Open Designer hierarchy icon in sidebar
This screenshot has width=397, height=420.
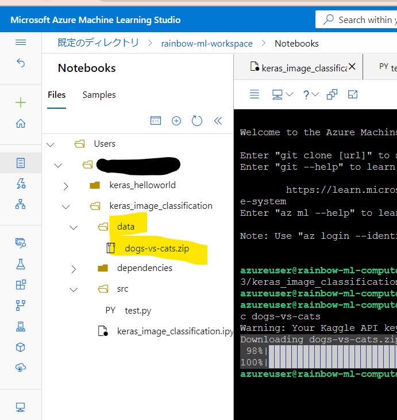click(21, 204)
